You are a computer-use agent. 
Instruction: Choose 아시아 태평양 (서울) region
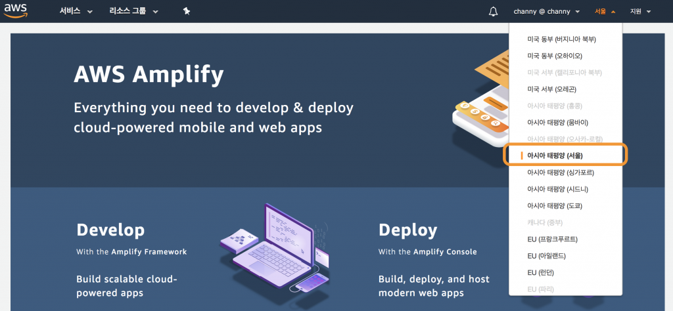tap(555, 155)
